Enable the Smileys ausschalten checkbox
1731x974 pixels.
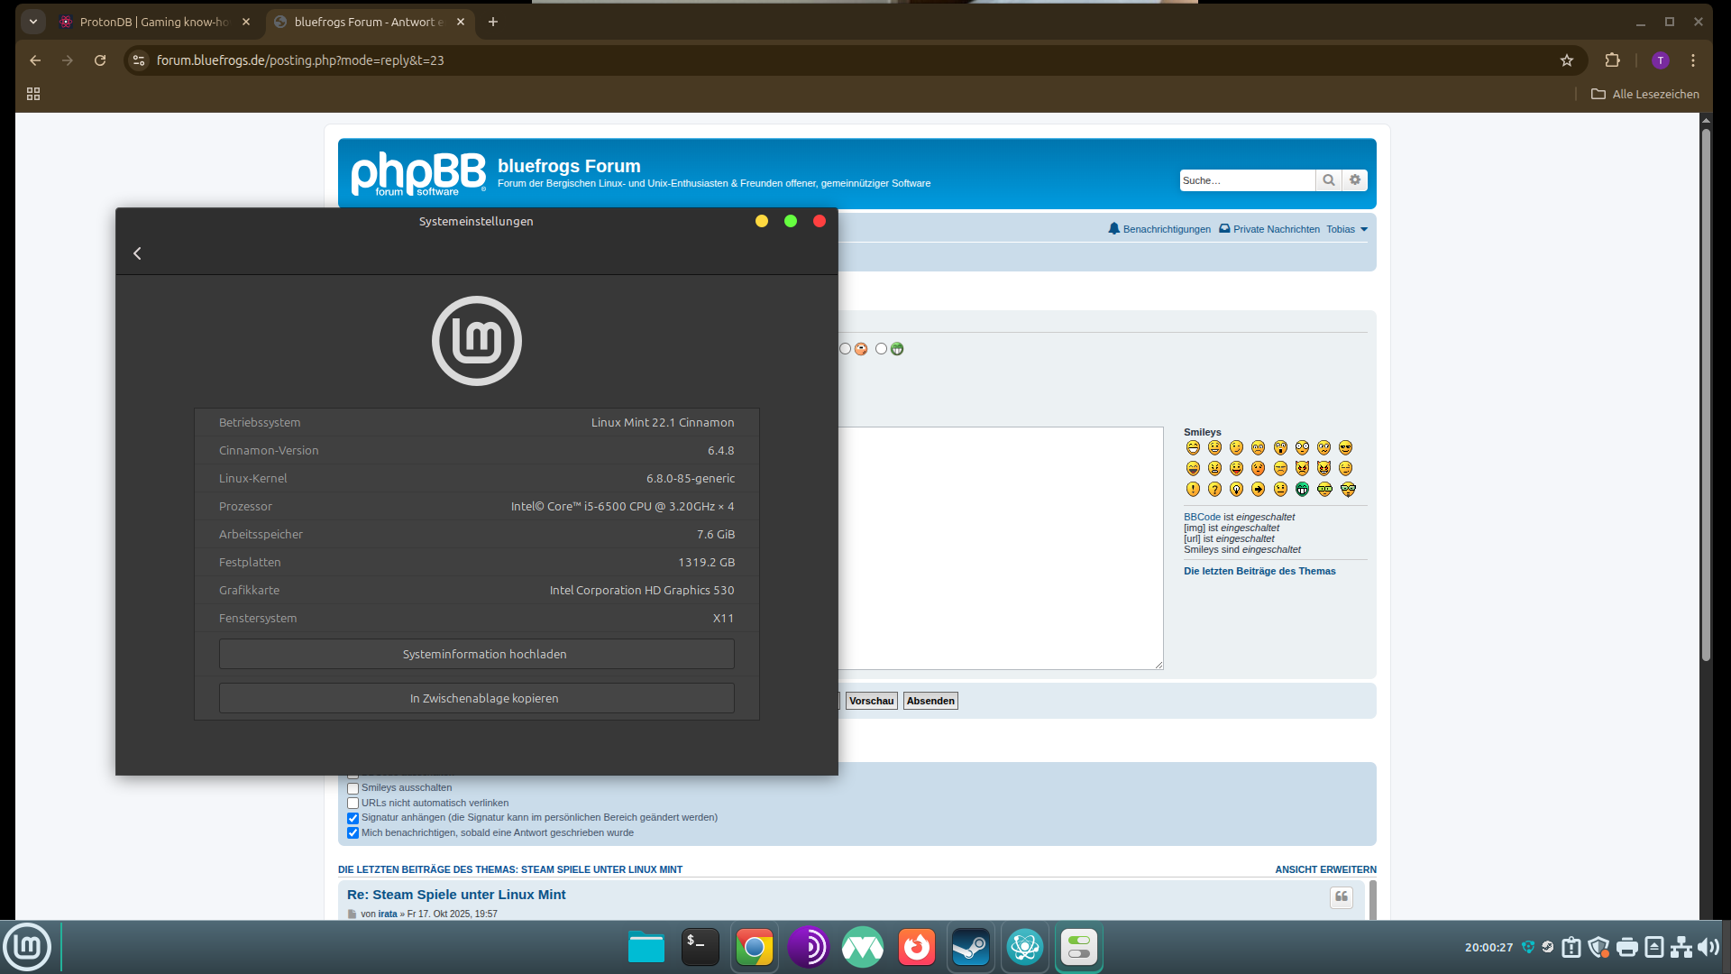click(x=353, y=788)
